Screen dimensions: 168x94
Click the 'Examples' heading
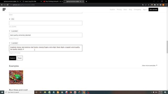14,66
